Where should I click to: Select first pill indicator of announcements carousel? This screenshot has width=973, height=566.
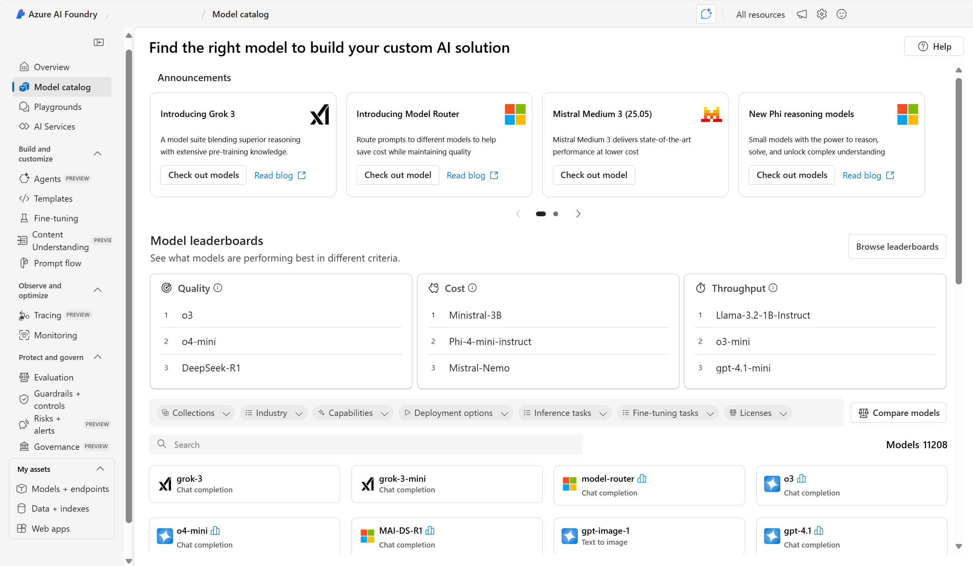[541, 214]
